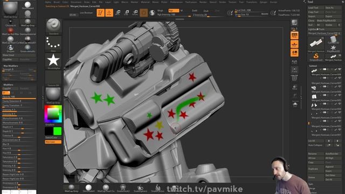Click the Frame button
The width and height of the screenshot is (345, 194).
point(295,70)
